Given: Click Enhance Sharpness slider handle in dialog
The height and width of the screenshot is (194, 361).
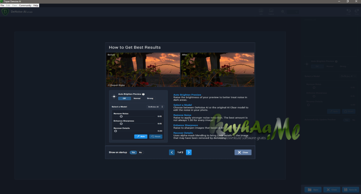Looking at the screenshot, I should point(121,124).
